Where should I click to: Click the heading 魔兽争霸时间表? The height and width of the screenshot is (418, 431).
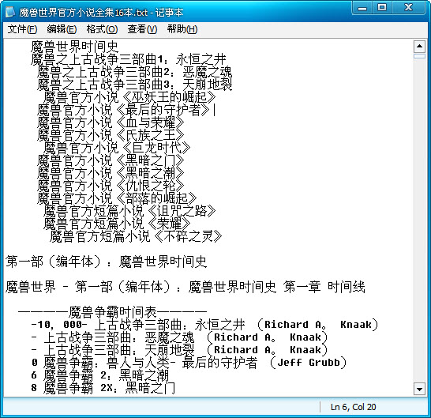tap(113, 312)
